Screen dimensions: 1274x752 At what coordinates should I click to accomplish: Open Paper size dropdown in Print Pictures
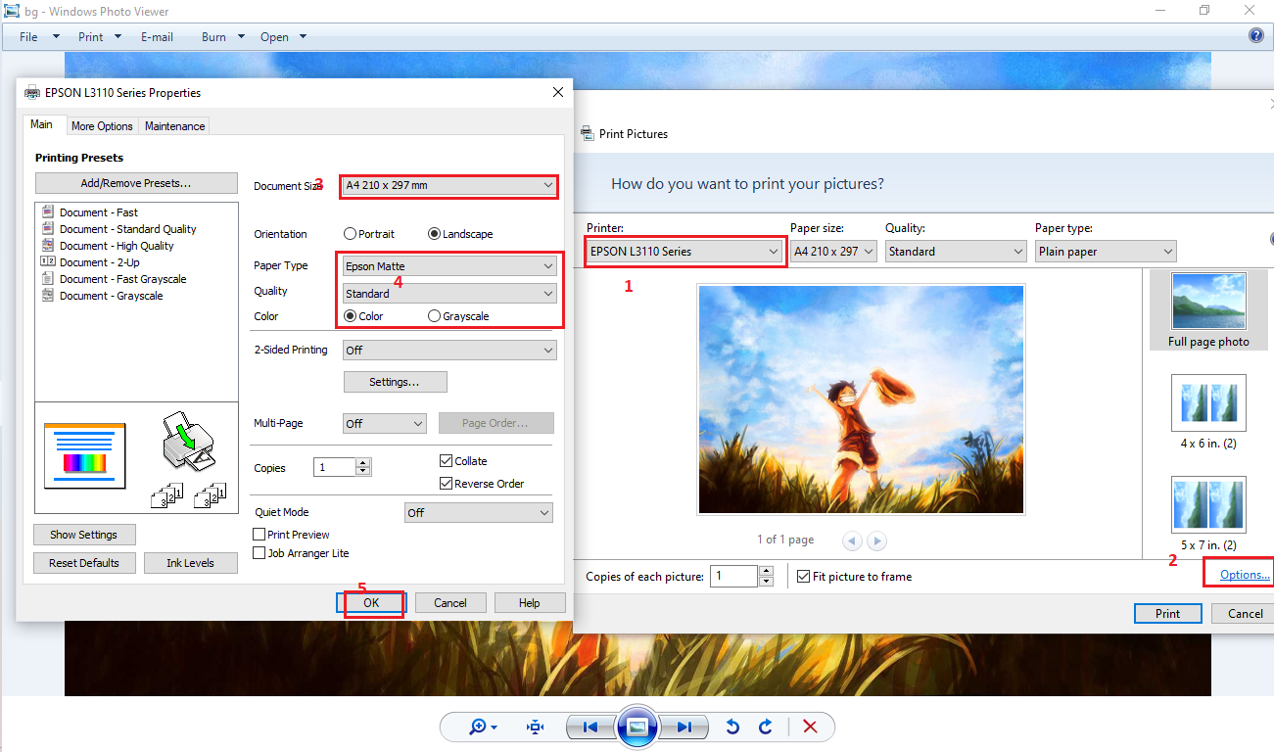pos(833,252)
